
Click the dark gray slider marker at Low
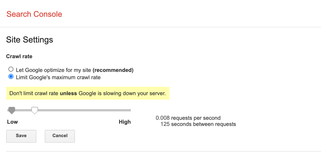click(11, 111)
